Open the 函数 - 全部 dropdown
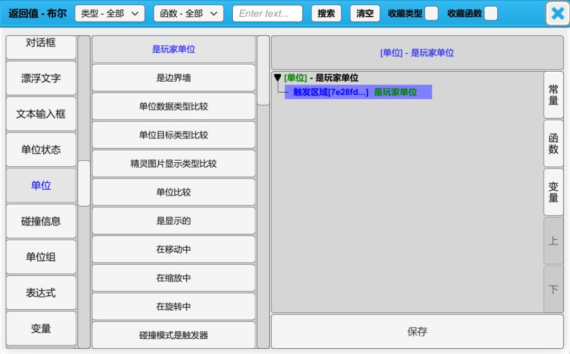This screenshot has width=570, height=354. pyautogui.click(x=188, y=14)
